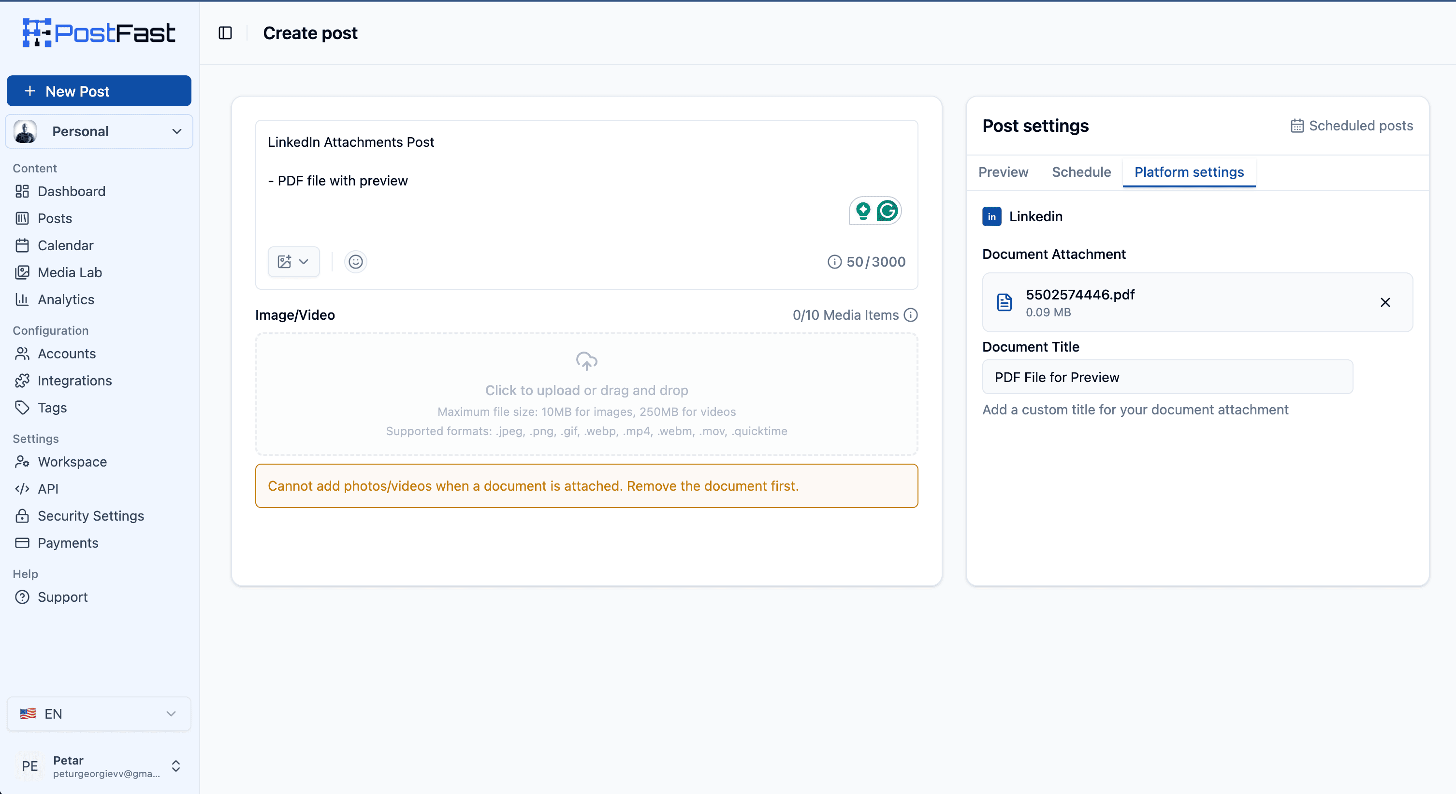The image size is (1456, 794).
Task: Open Media Lab from the sidebar
Action: (70, 272)
